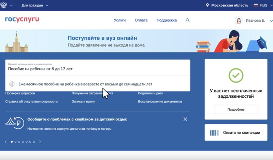
Task: Select the monthly child benefit search suggestion
Action: tap(81, 84)
